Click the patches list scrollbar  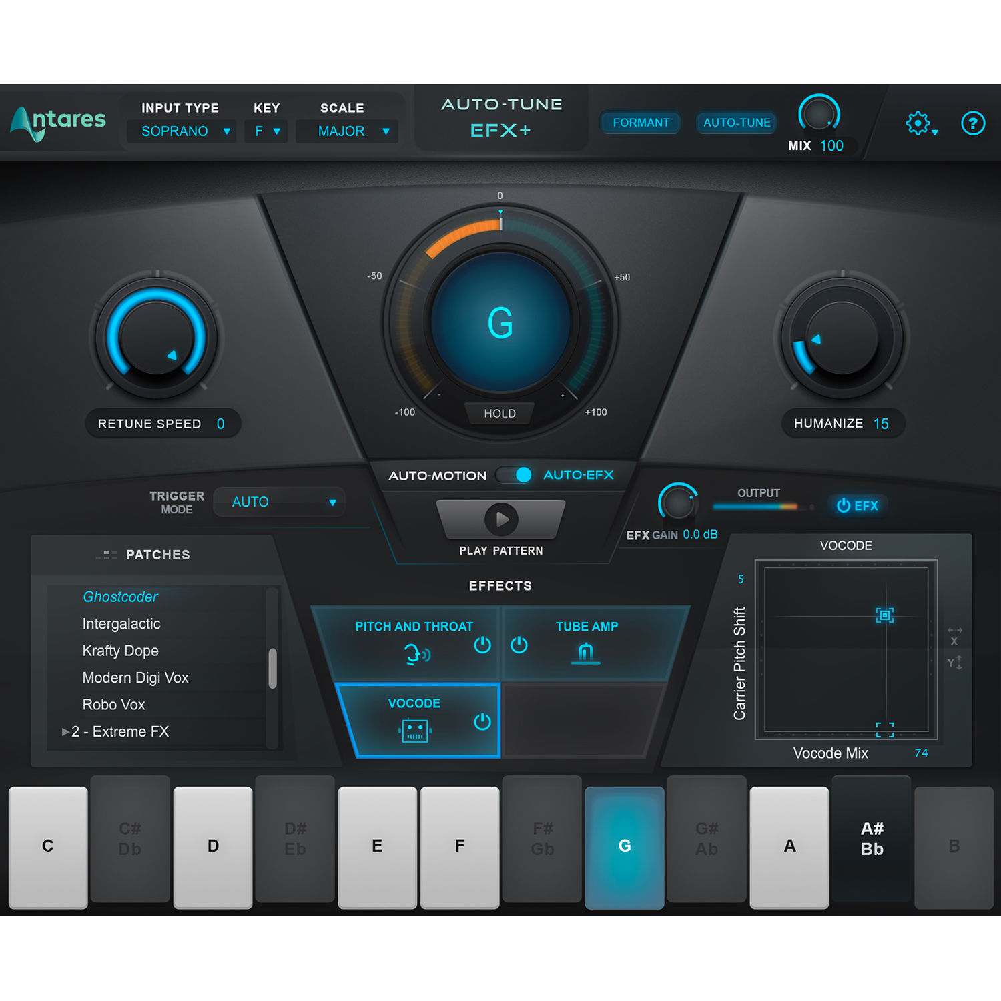click(272, 668)
